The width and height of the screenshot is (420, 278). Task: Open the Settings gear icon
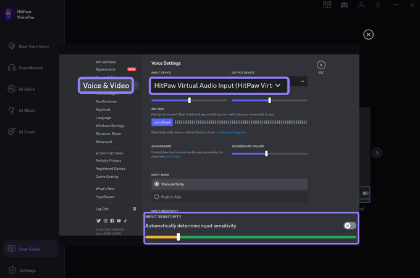12,270
